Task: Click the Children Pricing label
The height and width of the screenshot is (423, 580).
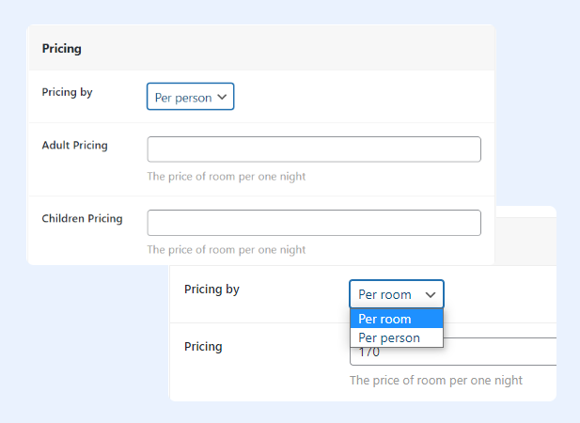Action: [82, 218]
